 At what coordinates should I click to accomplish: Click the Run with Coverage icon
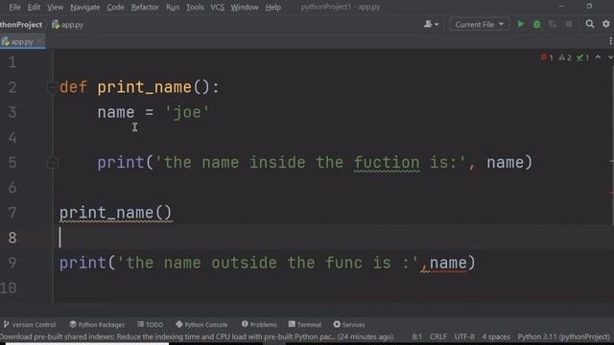553,24
